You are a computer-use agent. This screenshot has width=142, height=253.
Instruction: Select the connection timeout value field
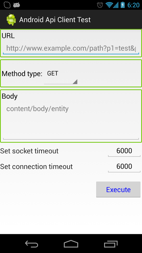coord(124,166)
